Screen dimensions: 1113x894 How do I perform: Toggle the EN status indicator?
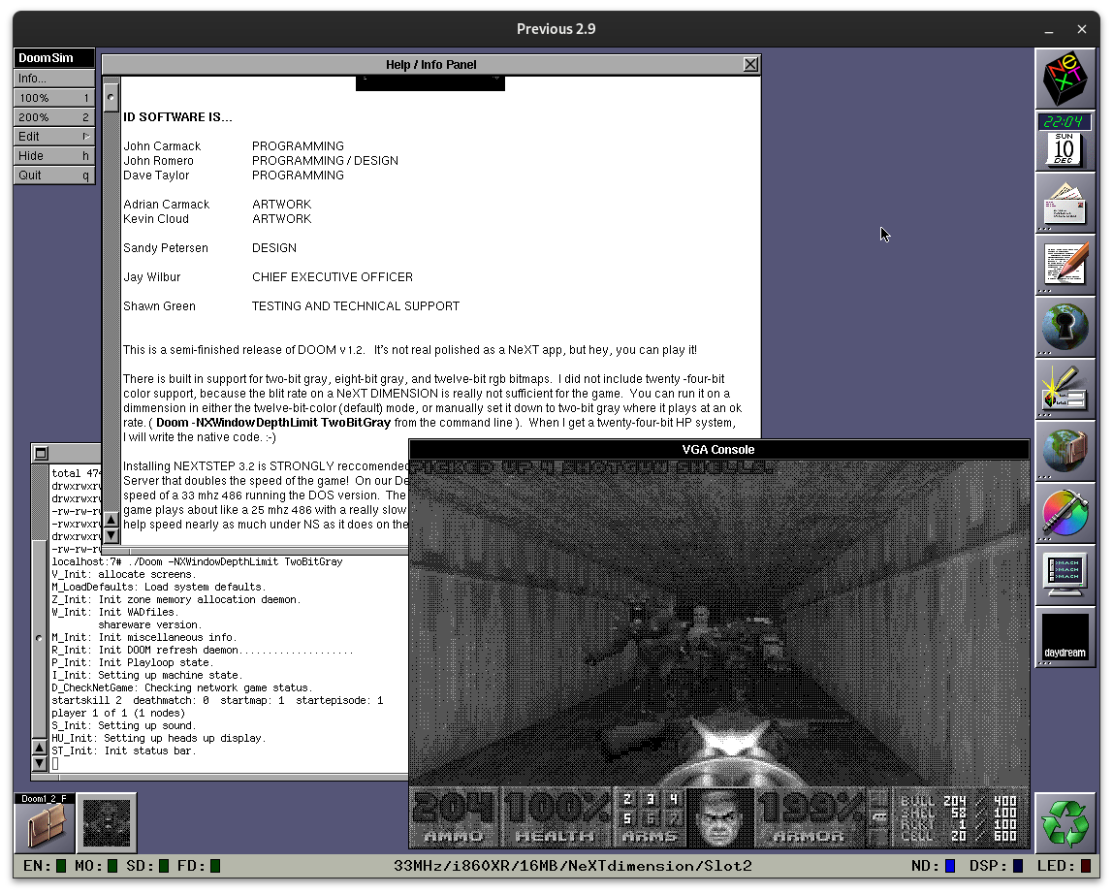61,866
